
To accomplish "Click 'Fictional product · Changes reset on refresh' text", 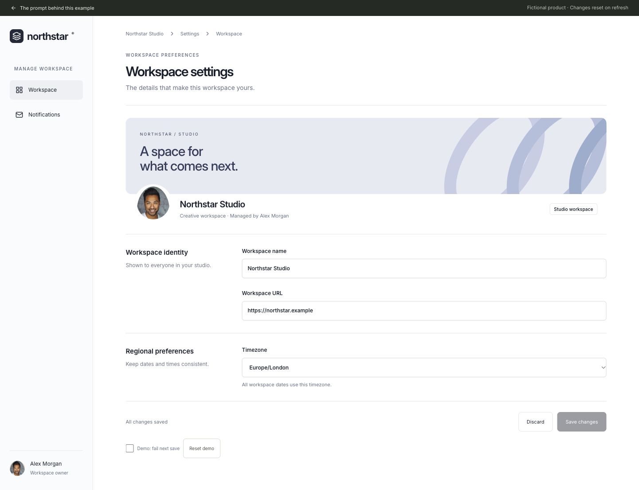I will click(577, 8).
